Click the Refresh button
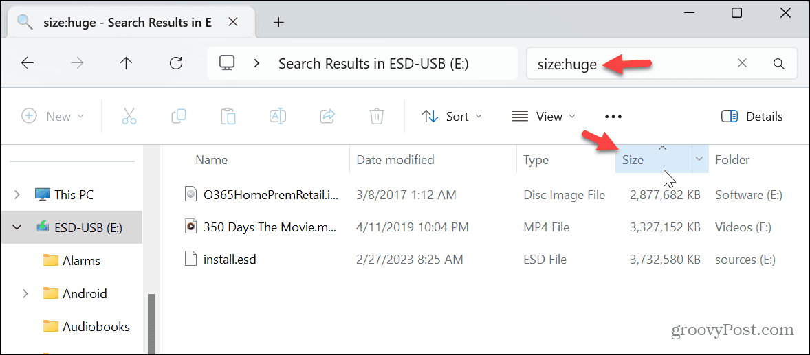 point(175,64)
